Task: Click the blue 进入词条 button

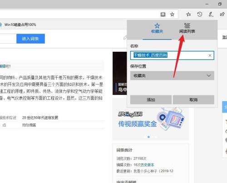Action: click(x=30, y=39)
